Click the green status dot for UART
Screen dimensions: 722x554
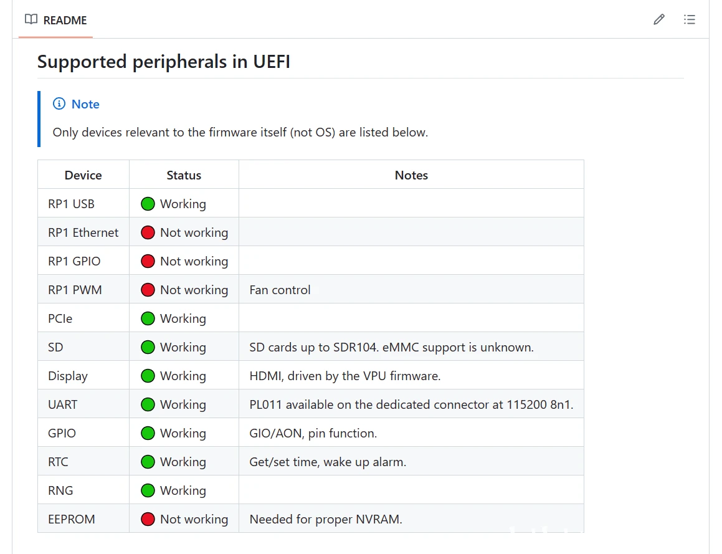(x=148, y=404)
